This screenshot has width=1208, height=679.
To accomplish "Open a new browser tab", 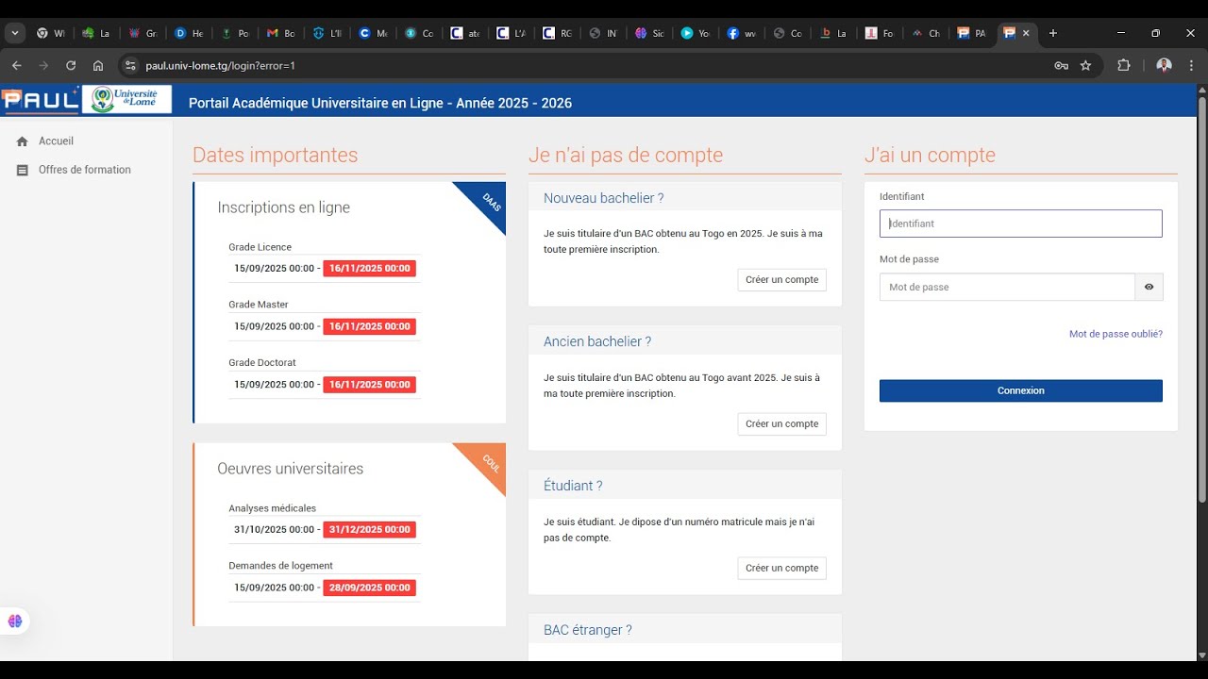I will tap(1053, 33).
